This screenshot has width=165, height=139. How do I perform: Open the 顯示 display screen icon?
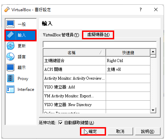[10, 67]
